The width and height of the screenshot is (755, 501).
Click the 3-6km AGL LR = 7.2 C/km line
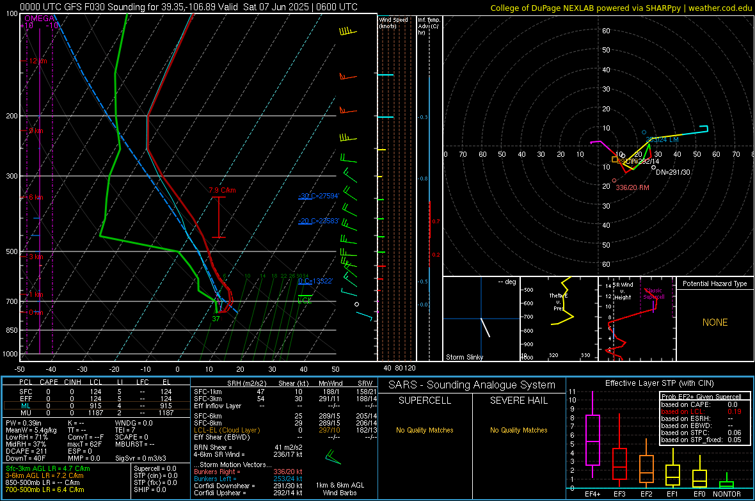tap(45, 475)
